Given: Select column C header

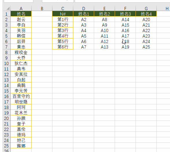Looking at the screenshot, I should tap(63, 8).
